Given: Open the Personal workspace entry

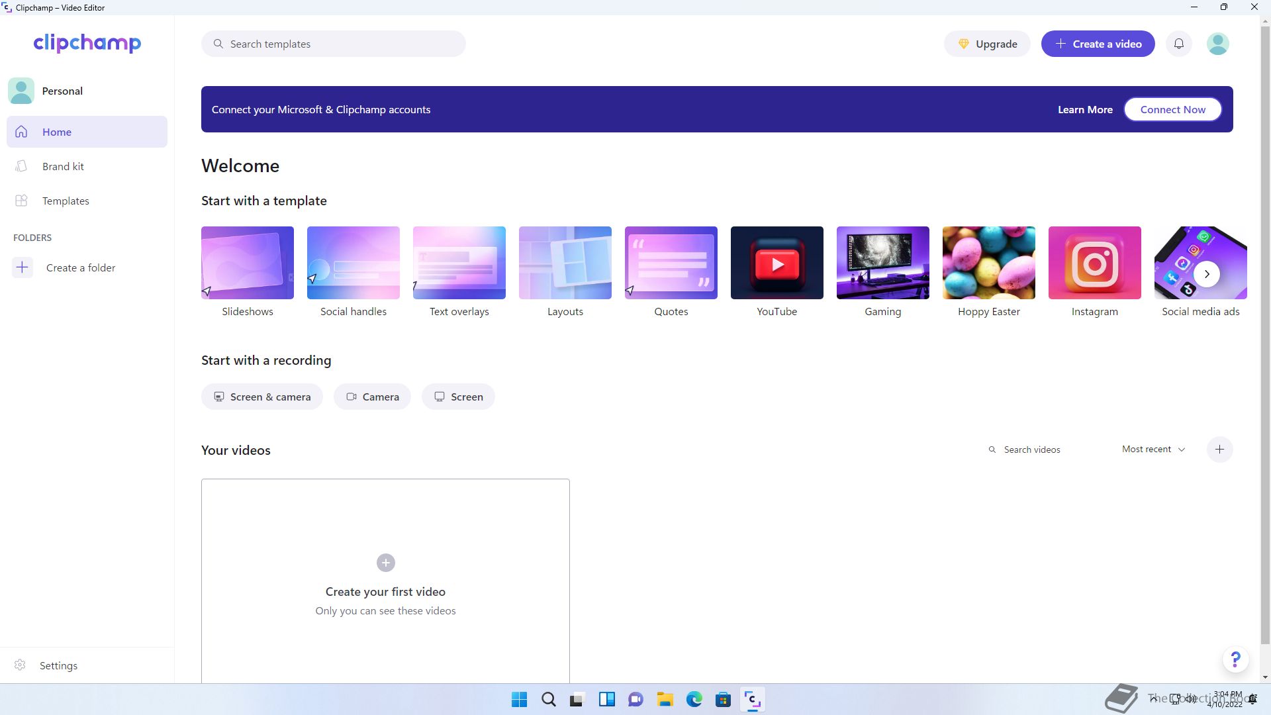Looking at the screenshot, I should [87, 91].
